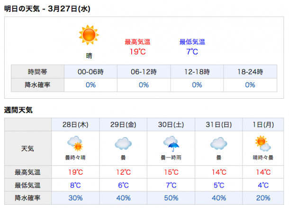Click the 4℃ low temperature for 1日

pyautogui.click(x=263, y=185)
